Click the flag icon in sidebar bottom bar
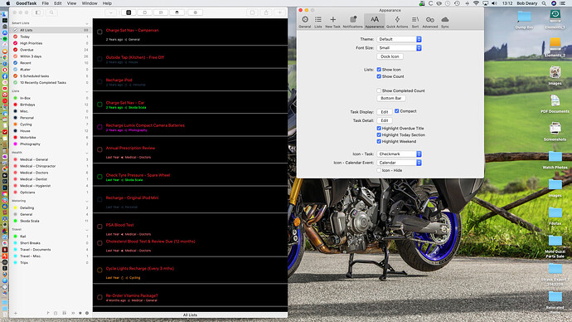This screenshot has height=322, width=572. coord(48,313)
